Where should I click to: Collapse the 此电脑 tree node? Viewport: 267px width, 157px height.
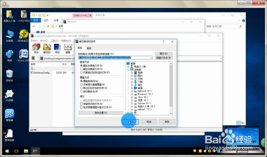click(x=128, y=70)
